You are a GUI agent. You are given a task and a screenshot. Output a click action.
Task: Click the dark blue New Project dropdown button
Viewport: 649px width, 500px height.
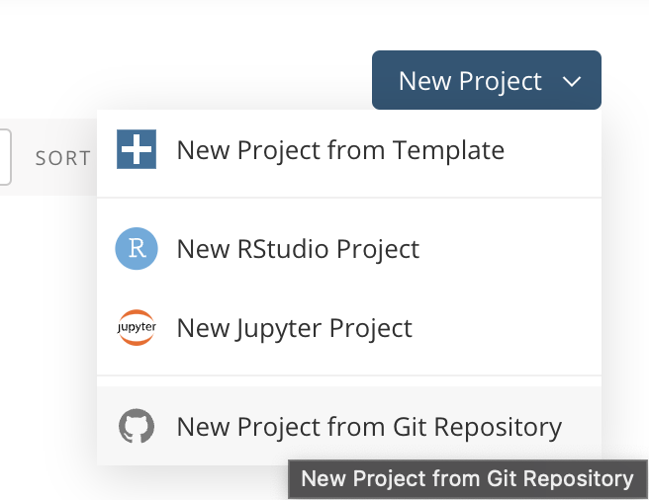[487, 81]
